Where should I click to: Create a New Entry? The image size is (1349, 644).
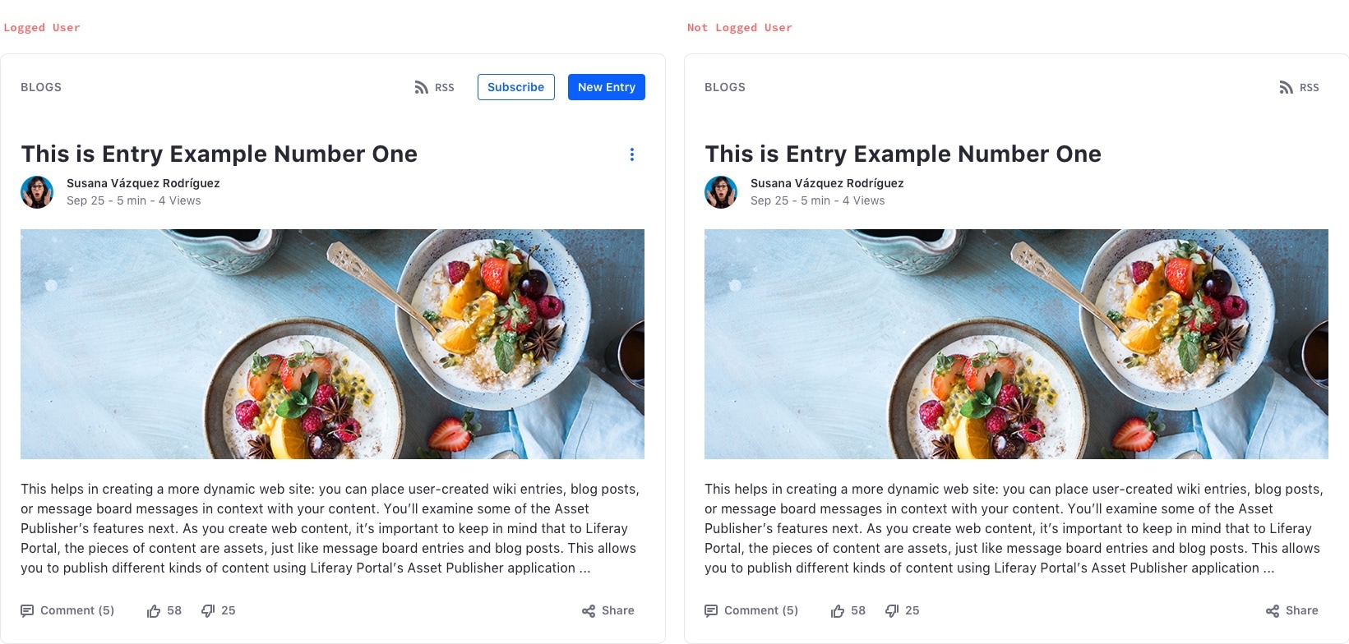(606, 87)
